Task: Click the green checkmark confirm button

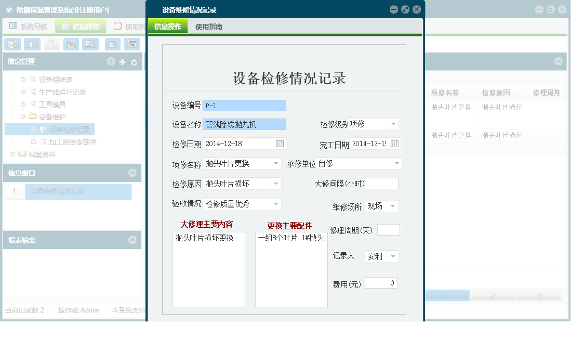Action: [x=492, y=295]
